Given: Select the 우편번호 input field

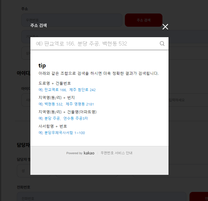Looking at the screenshot, I should (x=72, y=20).
